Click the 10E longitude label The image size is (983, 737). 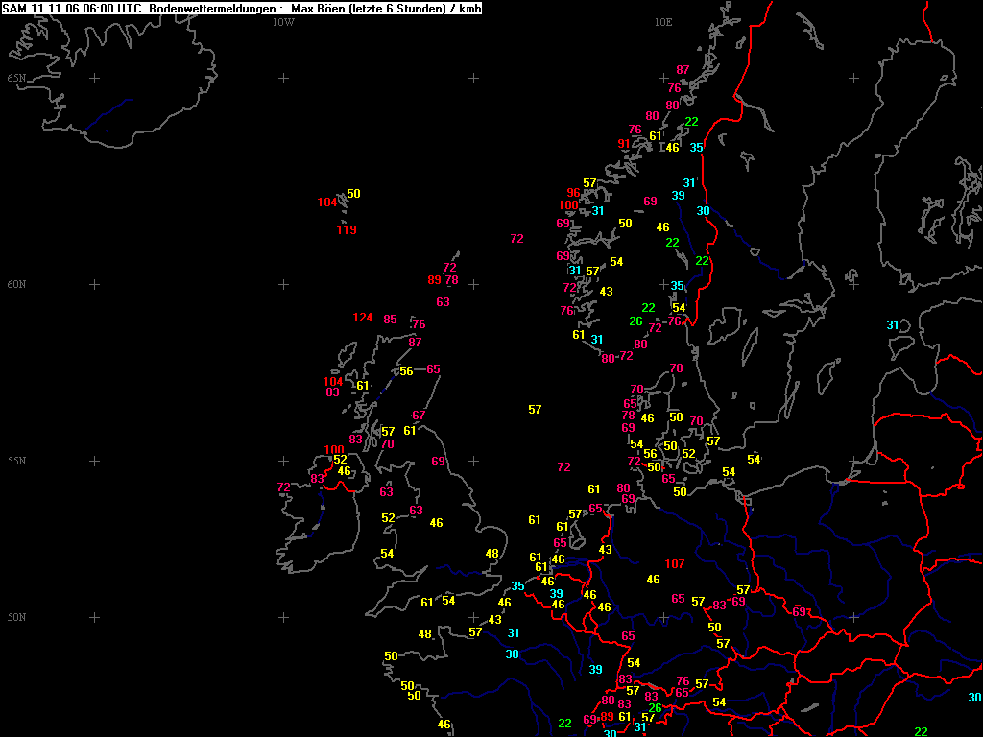point(663,23)
